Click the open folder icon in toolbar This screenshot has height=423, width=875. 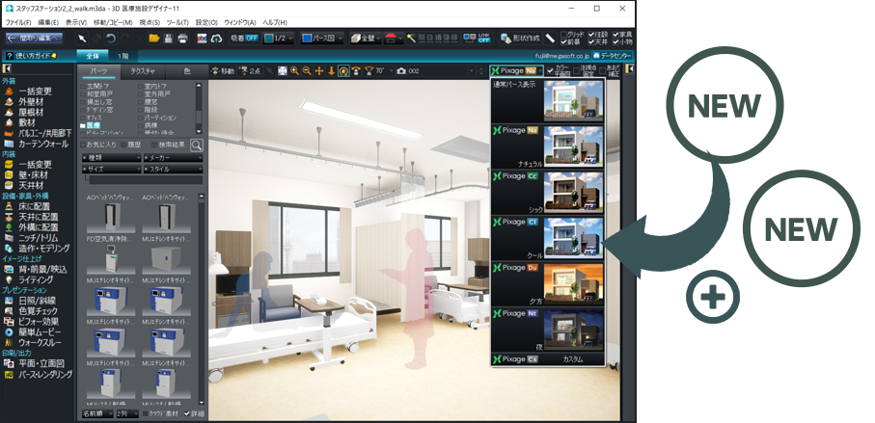(x=153, y=38)
